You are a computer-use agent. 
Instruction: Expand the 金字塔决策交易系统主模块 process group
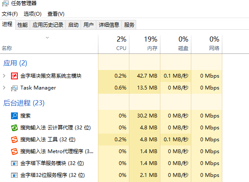click(x=4, y=76)
